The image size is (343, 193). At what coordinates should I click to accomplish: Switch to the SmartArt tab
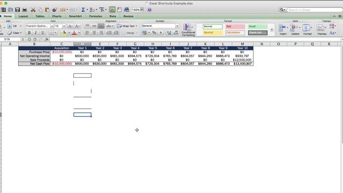(75, 16)
